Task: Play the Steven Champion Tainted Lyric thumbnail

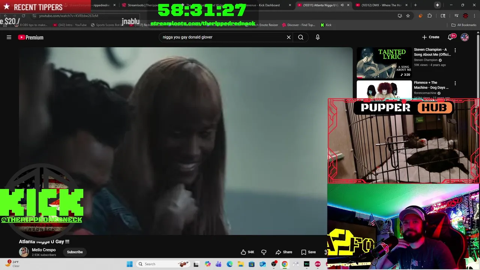Action: coord(384,63)
